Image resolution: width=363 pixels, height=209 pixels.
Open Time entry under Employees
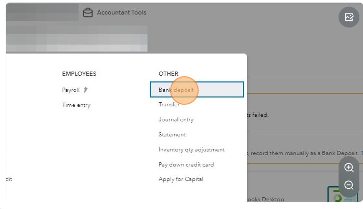pos(76,105)
